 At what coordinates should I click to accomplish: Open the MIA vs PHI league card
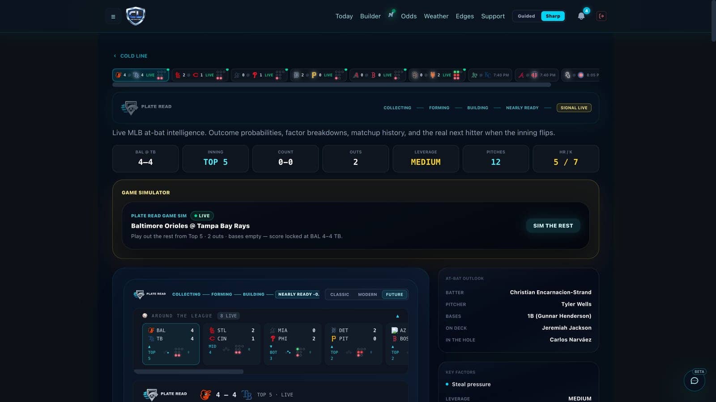tap(293, 344)
